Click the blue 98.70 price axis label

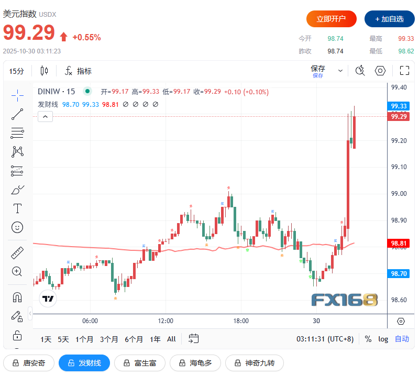pos(399,274)
